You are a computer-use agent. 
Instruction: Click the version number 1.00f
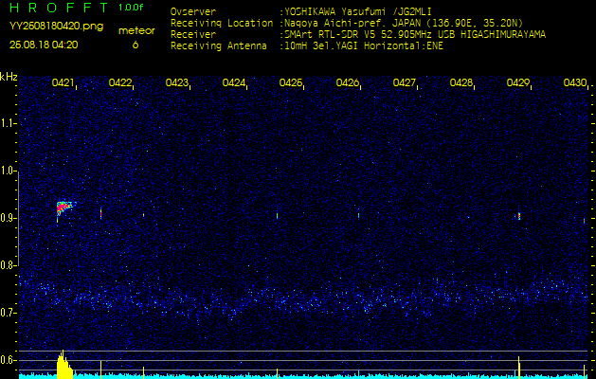[x=131, y=8]
